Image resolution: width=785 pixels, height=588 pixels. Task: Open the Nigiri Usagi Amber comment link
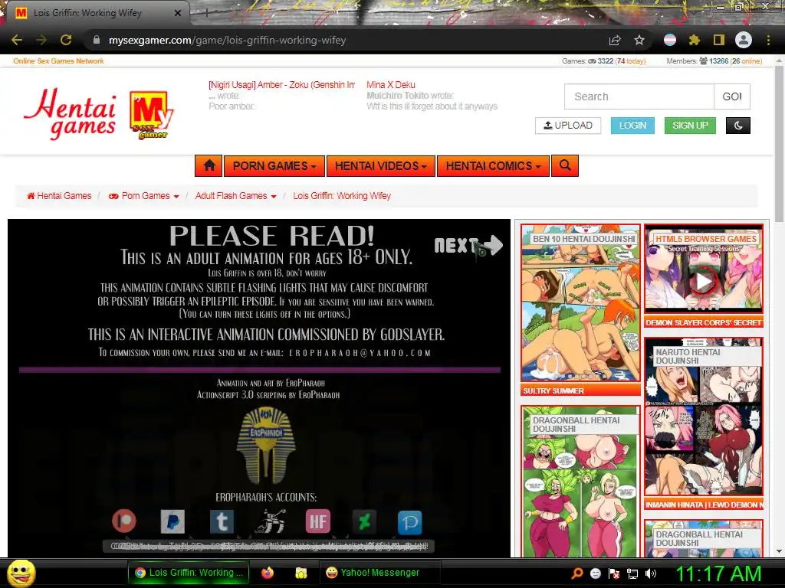pos(281,84)
